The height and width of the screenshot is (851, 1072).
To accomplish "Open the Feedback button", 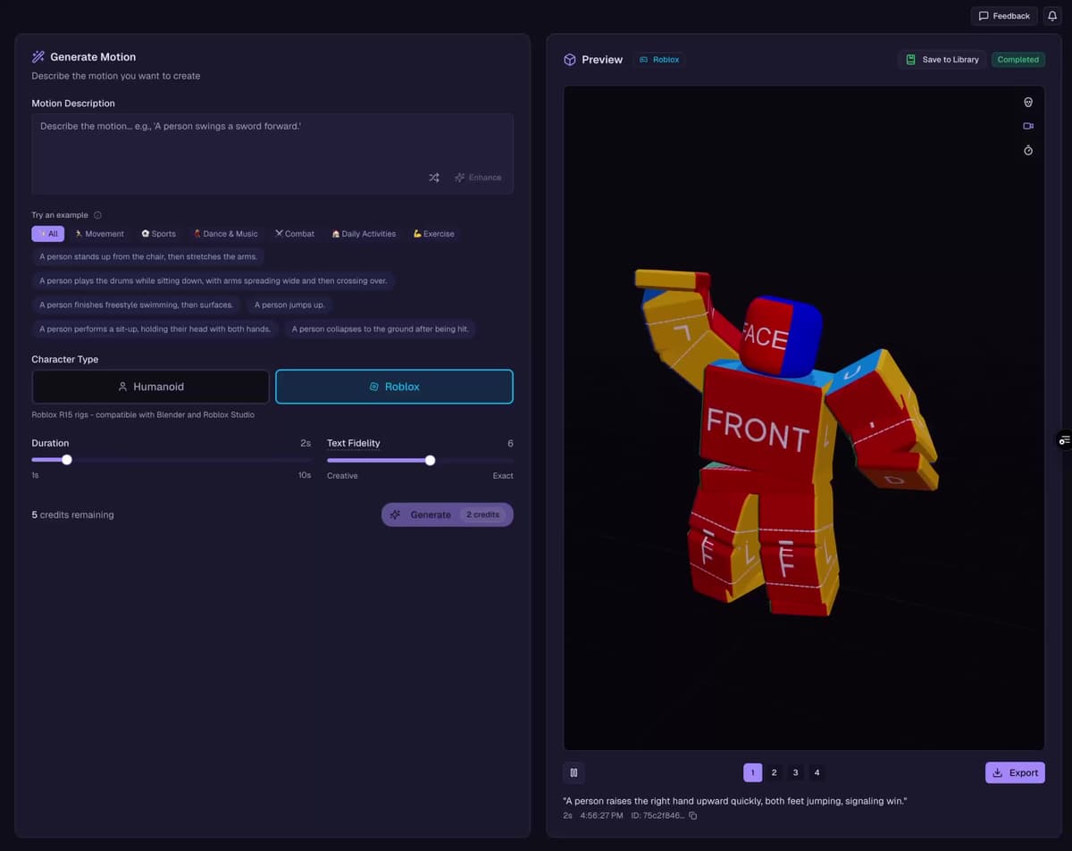I will (1004, 16).
